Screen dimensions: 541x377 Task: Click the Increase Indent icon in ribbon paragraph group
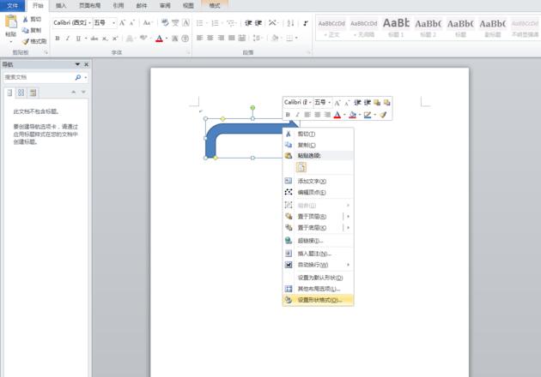258,23
